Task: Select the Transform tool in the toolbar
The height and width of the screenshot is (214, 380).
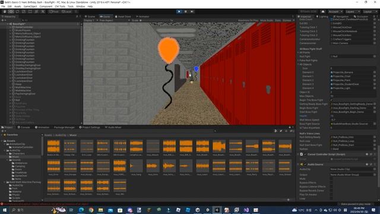Action: [36, 11]
